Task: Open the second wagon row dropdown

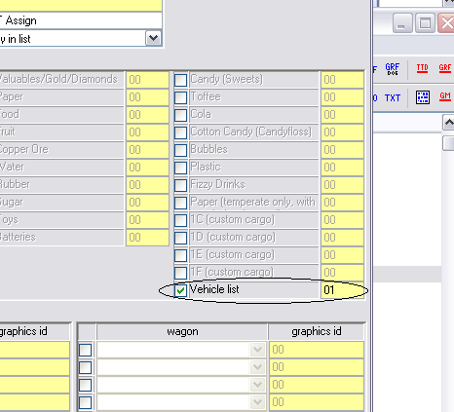Action: tap(257, 367)
